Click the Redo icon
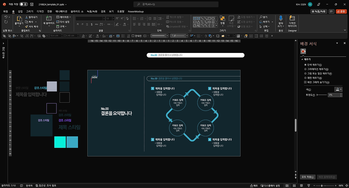 click(x=6, y=22)
